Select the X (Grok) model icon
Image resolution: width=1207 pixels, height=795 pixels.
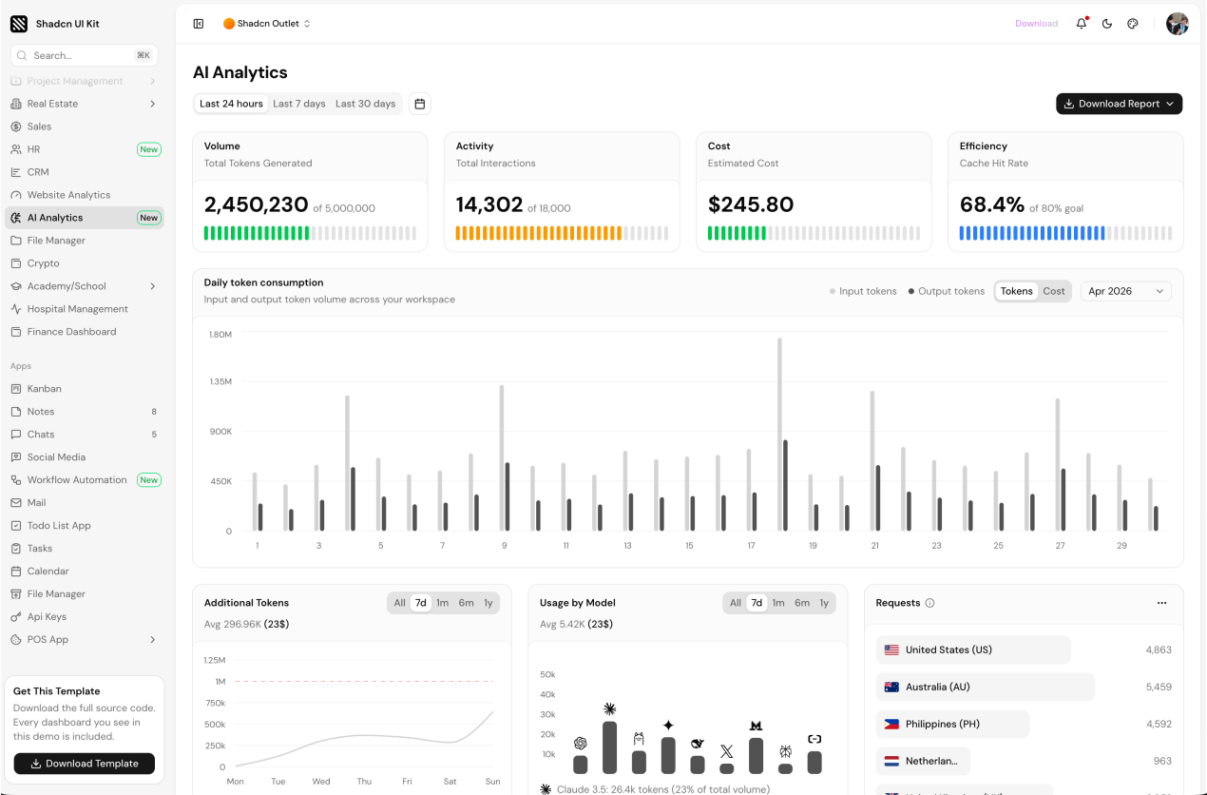727,751
